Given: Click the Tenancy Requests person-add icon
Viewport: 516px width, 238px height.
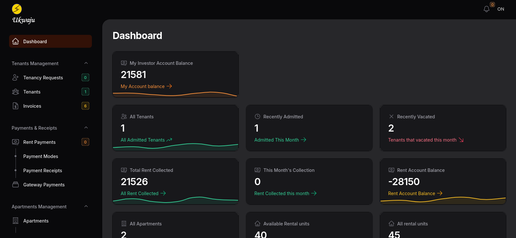Looking at the screenshot, I should point(16,77).
